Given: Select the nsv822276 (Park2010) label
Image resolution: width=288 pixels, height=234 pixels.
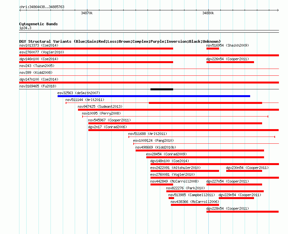Looking at the screenshot, I should click(x=185, y=188).
